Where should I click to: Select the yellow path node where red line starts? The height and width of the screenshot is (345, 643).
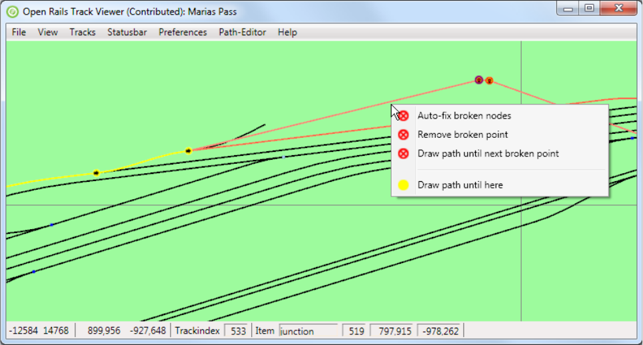[x=188, y=151]
